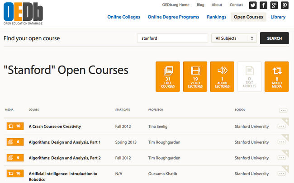Viewport: 294px width, 183px height.
Task: Bookmark A Crash Course on Creativity corner star
Action: pyautogui.click(x=286, y=121)
